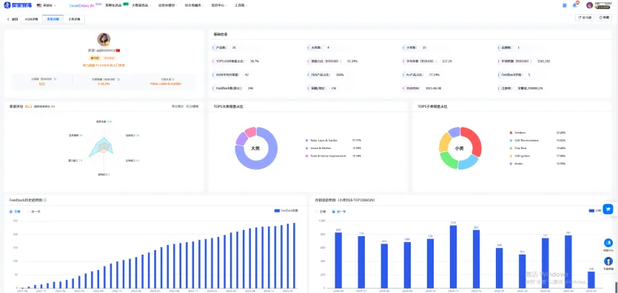
Task: Click info icon next to Feedback trend title
Action: (x=45, y=200)
